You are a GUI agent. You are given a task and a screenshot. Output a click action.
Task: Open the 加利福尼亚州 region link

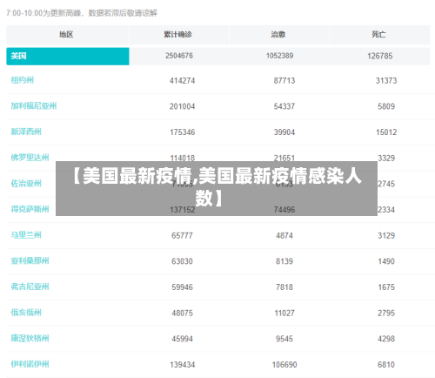[x=34, y=106]
